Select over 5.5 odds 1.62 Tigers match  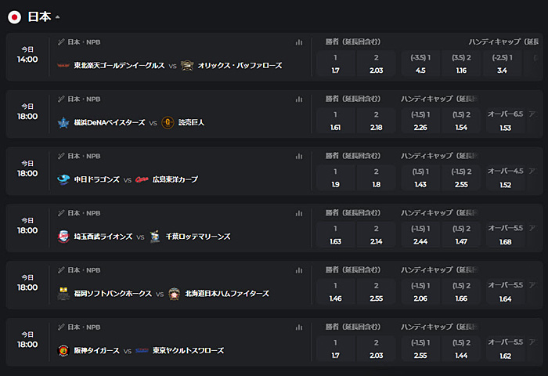pos(506,349)
